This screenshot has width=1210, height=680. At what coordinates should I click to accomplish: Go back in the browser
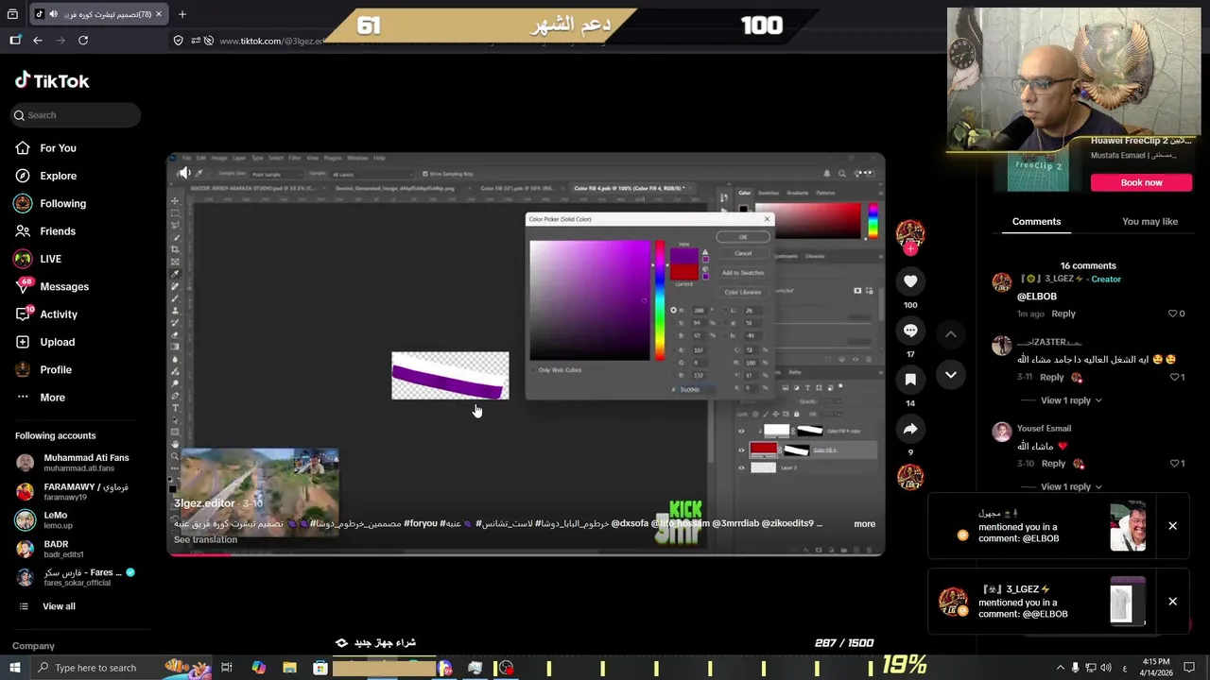coord(38,41)
